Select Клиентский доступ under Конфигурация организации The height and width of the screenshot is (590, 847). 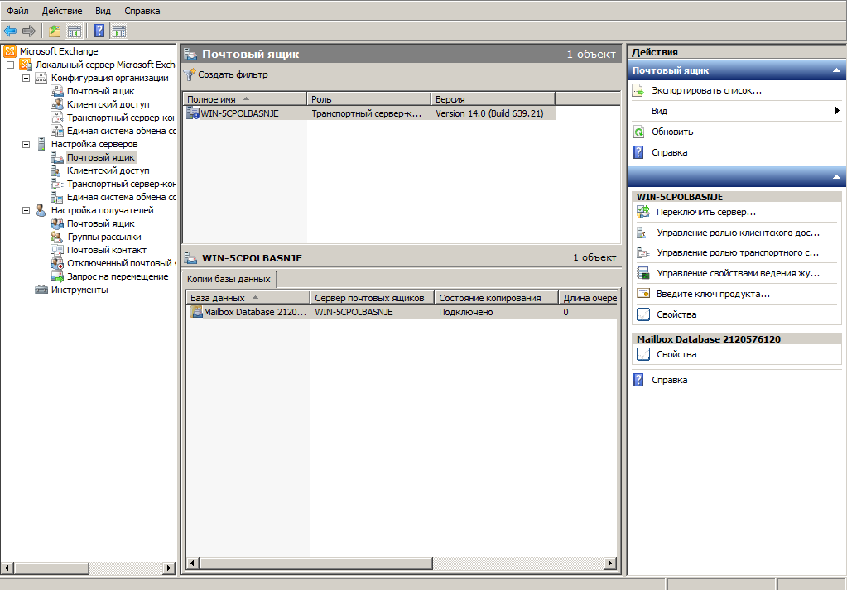[x=108, y=104]
